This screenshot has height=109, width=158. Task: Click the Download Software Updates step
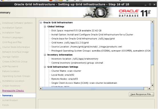click(x=17, y=23)
